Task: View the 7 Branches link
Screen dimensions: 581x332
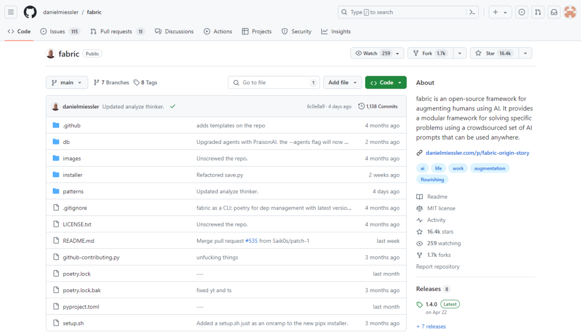Action: (x=111, y=83)
